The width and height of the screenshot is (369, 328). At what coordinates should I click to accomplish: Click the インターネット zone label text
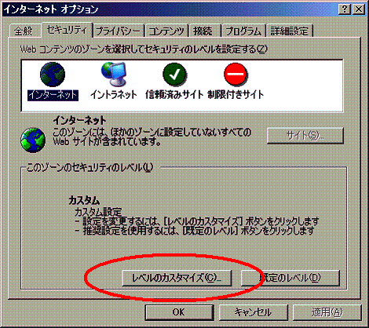(x=53, y=95)
